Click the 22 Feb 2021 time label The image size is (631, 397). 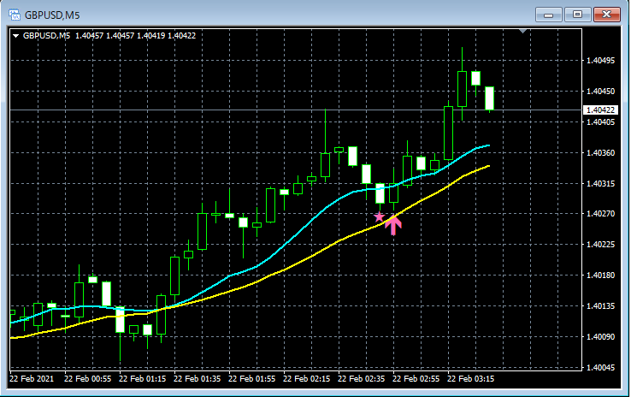click(32, 379)
